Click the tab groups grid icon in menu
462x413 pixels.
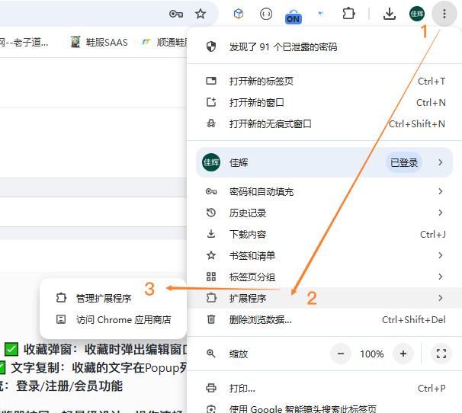[211, 277]
